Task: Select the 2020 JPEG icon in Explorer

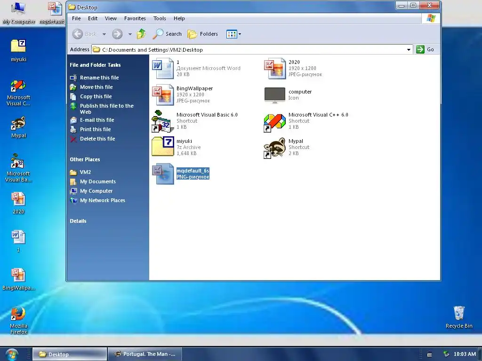Action: pyautogui.click(x=275, y=68)
